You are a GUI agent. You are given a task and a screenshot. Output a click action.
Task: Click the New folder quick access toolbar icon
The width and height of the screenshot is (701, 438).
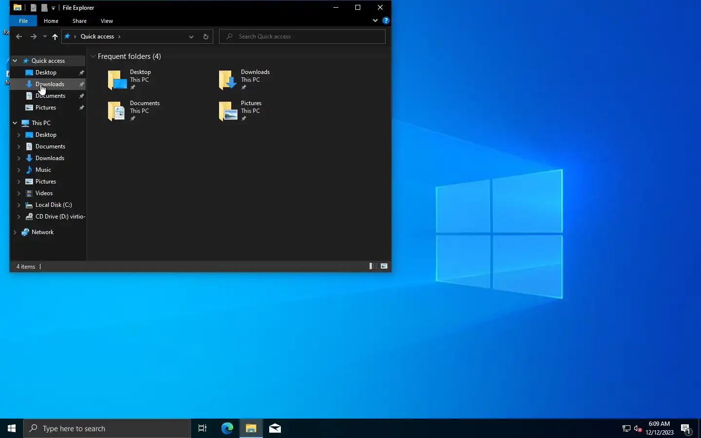pyautogui.click(x=44, y=7)
